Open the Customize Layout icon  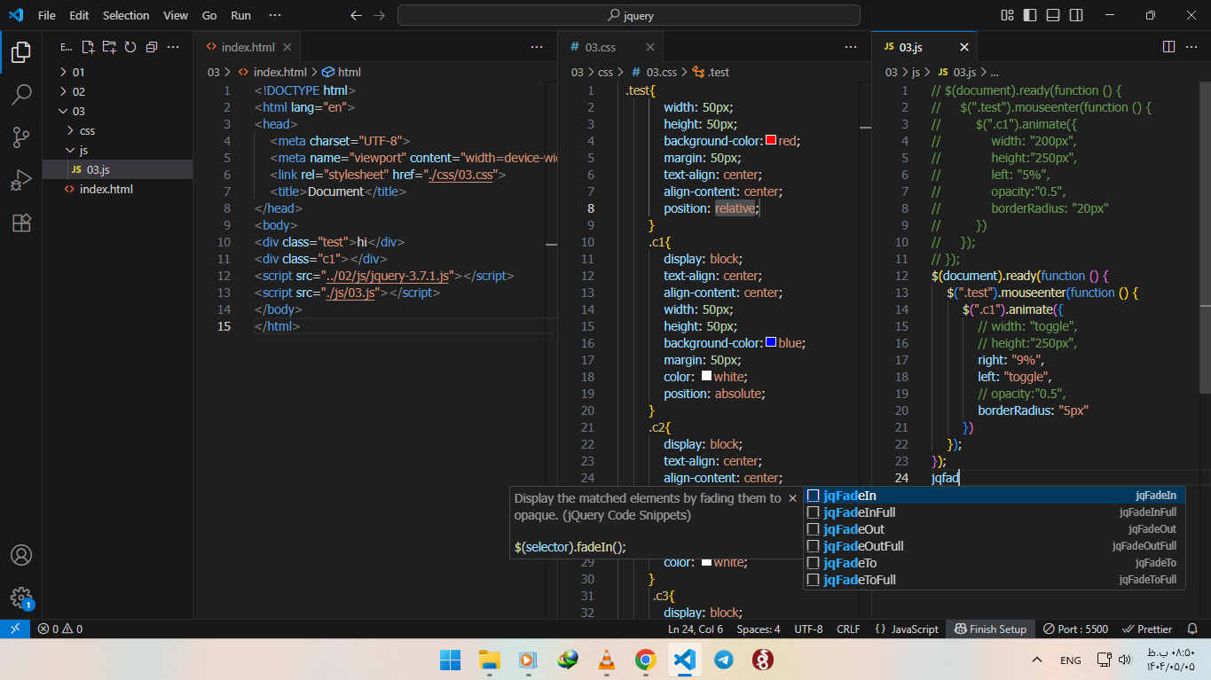1007,15
